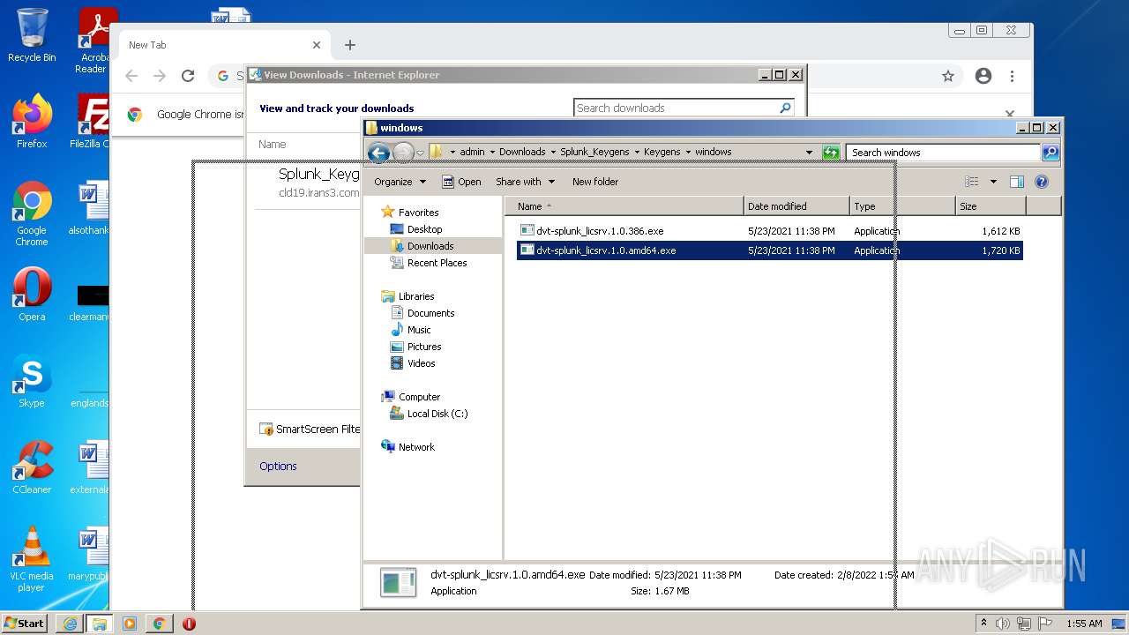The height and width of the screenshot is (635, 1129).
Task: Show hidden tray icons arrow
Action: pos(983,624)
